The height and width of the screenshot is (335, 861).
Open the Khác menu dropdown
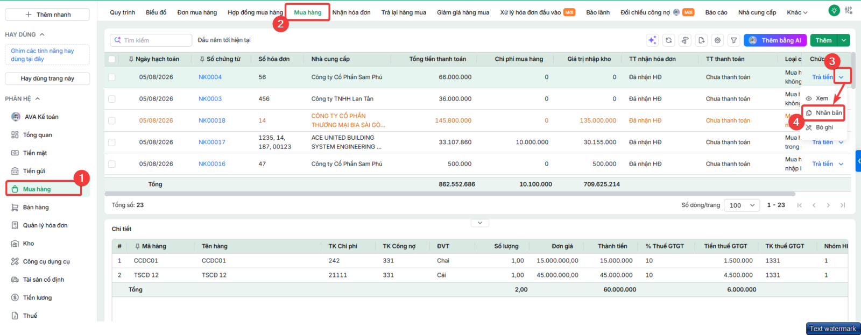pyautogui.click(x=797, y=12)
